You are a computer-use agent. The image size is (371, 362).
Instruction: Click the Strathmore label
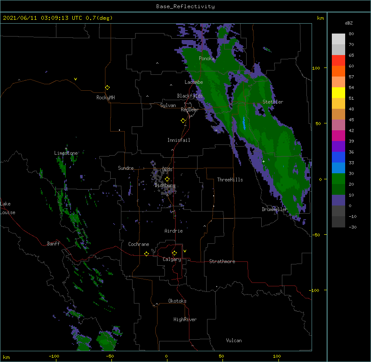click(222, 261)
